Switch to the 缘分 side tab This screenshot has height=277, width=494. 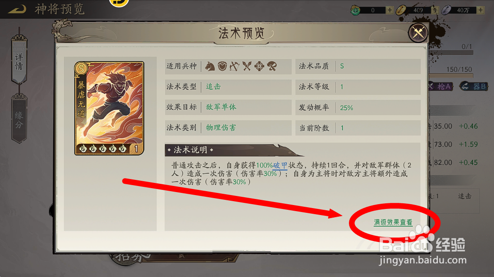(x=19, y=119)
